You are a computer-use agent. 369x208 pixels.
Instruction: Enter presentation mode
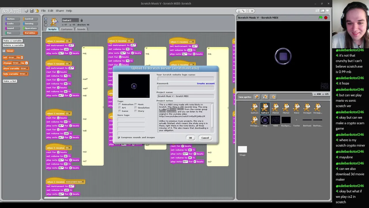point(327,11)
